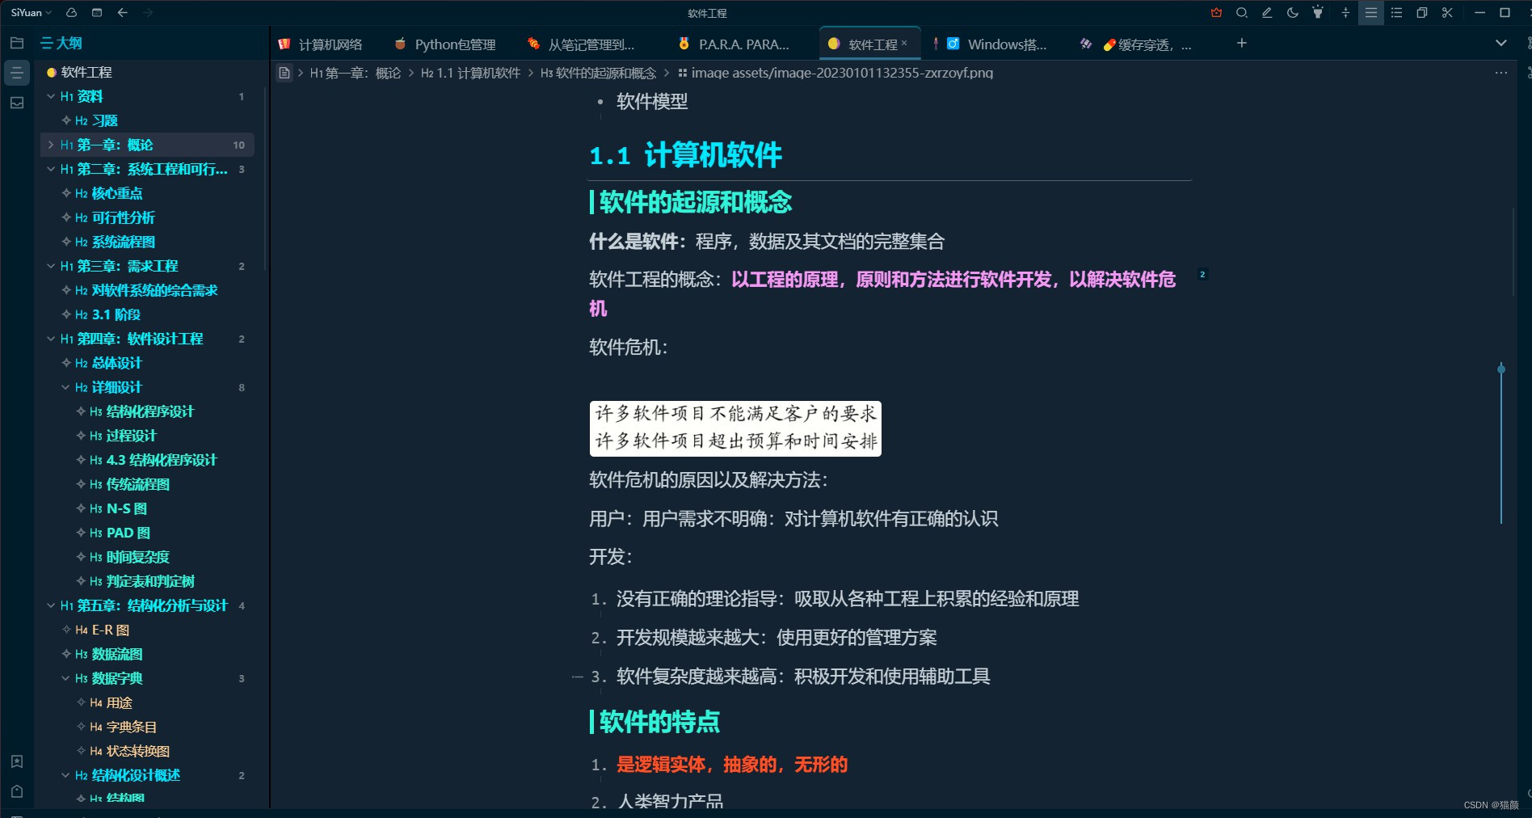Click the handwritten text image in document
The width and height of the screenshot is (1532, 818).
coord(735,428)
